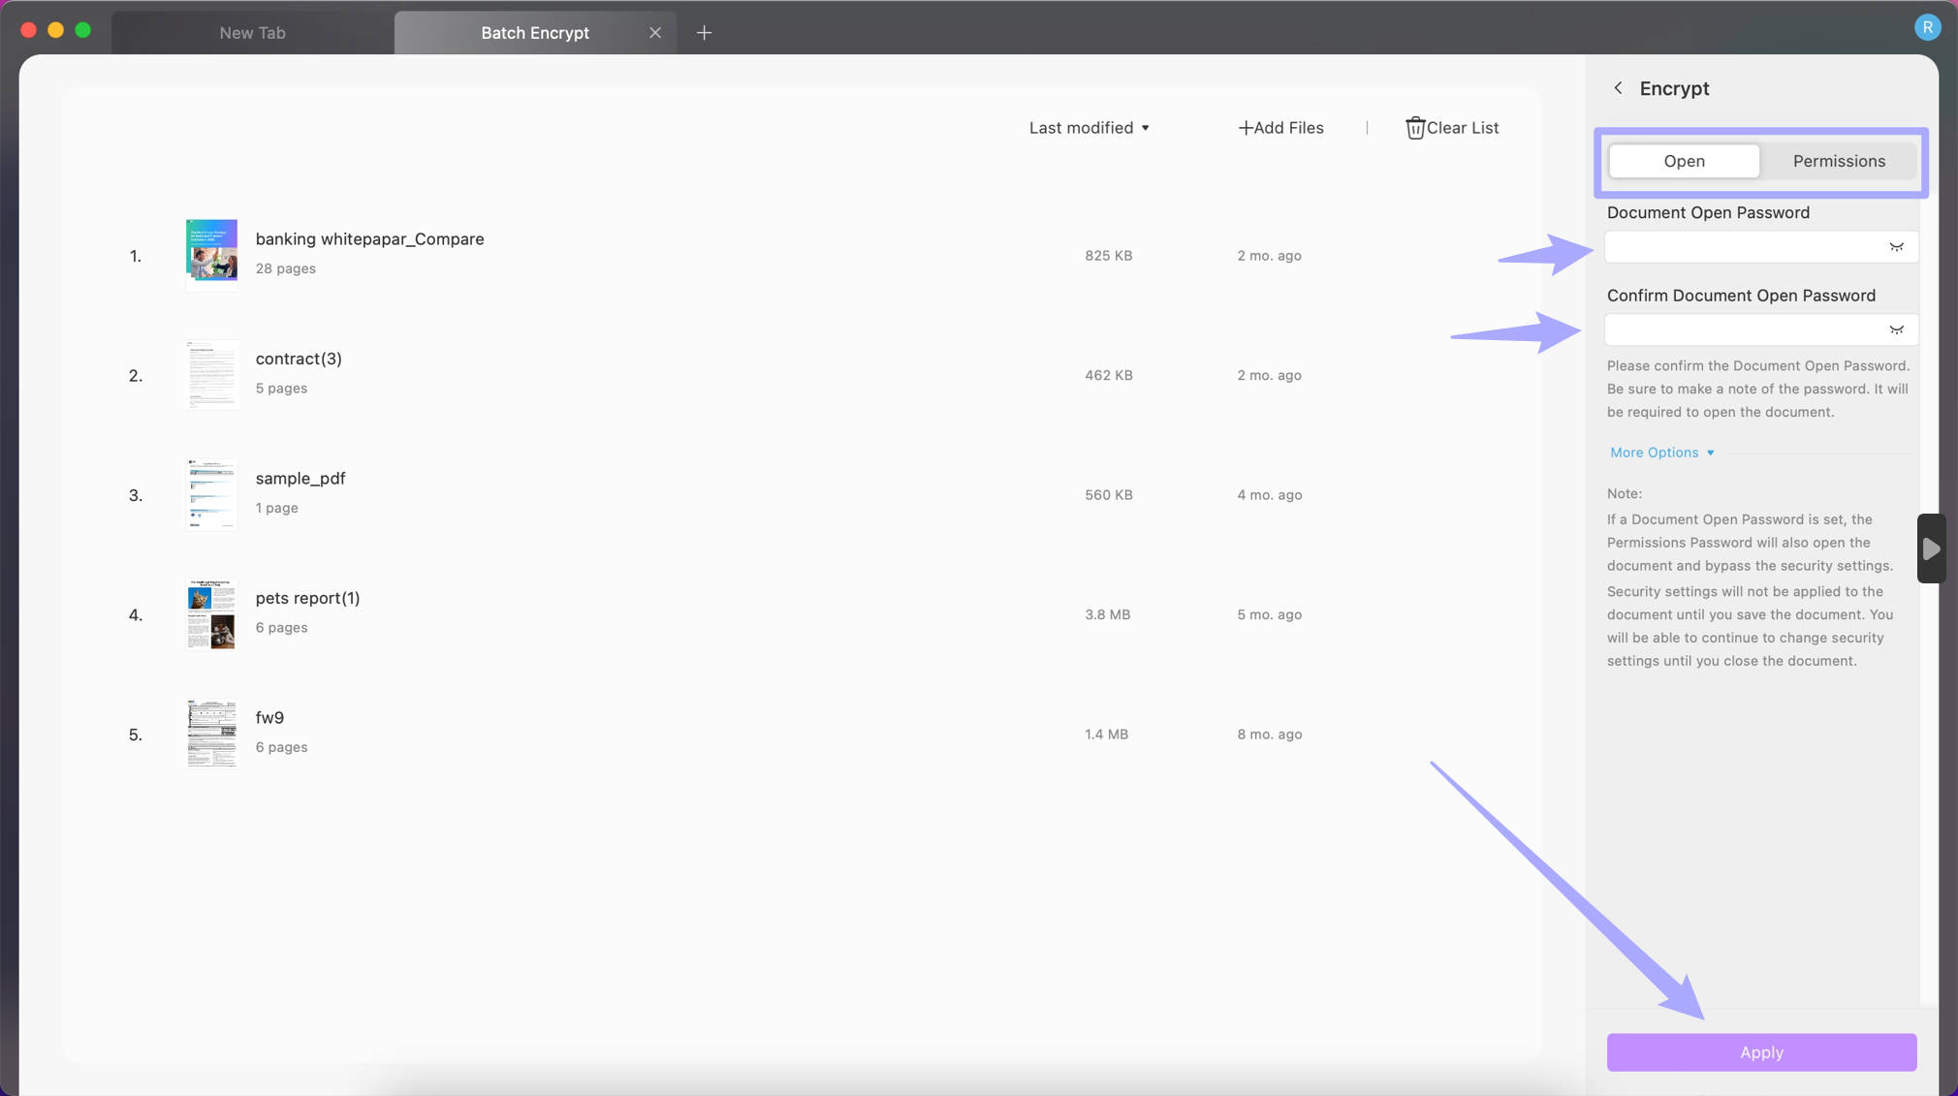Image resolution: width=1958 pixels, height=1096 pixels.
Task: Click the 1 page label
Action: tap(276, 508)
